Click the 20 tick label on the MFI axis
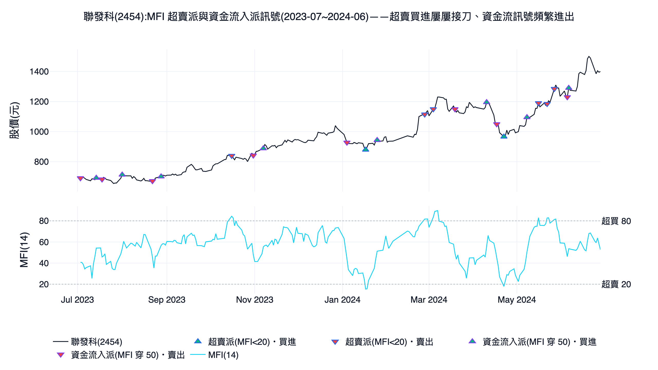Viewport: 658px width, 370px height. pos(44,284)
